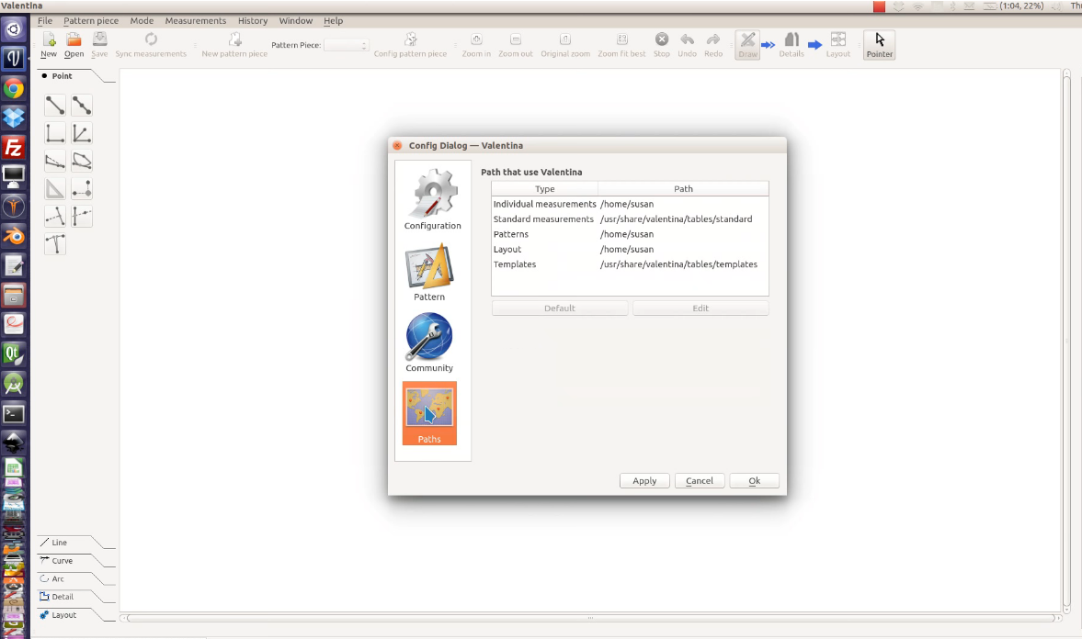Close the Config Dialog window
The image size is (1082, 639).
397,145
